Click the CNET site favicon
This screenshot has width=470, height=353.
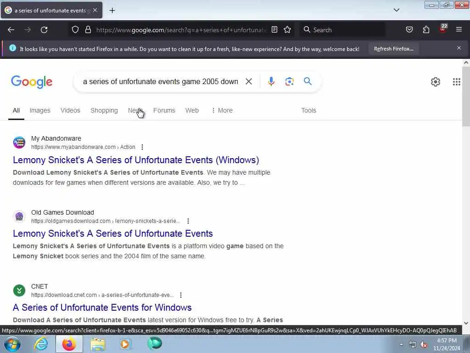point(19,290)
